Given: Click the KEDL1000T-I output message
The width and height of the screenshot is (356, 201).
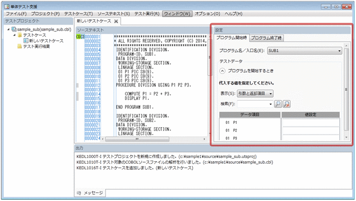Looking at the screenshot, I should [x=167, y=157].
